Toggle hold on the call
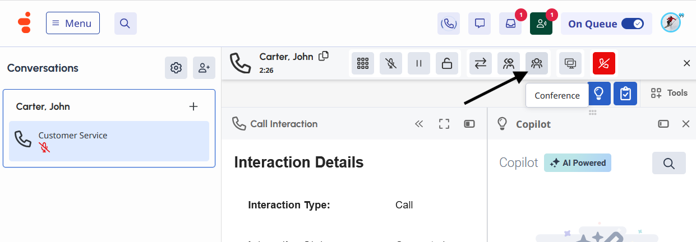The height and width of the screenshot is (242, 696). pyautogui.click(x=419, y=63)
